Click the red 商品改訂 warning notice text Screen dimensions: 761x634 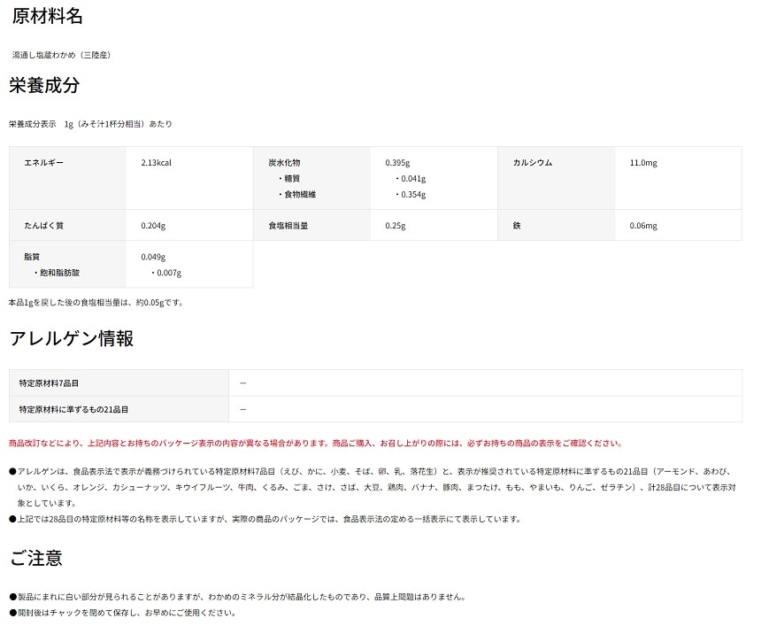tap(315, 444)
